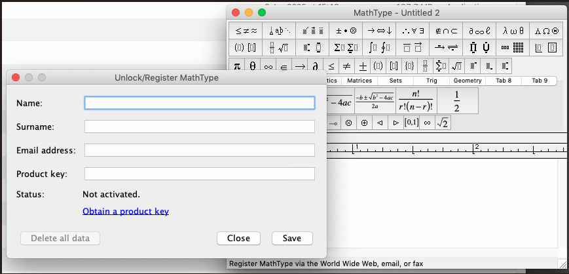The height and width of the screenshot is (274, 569).
Task: Follow the Obtain a product key link
Action: (x=126, y=211)
